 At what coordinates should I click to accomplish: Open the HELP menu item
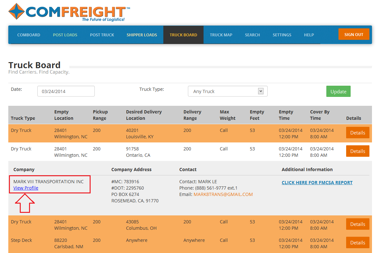[x=309, y=35]
